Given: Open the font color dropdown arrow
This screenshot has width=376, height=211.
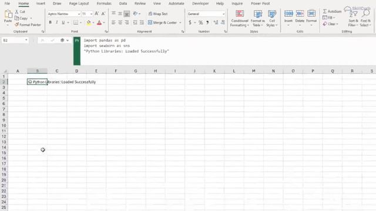Looking at the screenshot, I should (x=104, y=23).
